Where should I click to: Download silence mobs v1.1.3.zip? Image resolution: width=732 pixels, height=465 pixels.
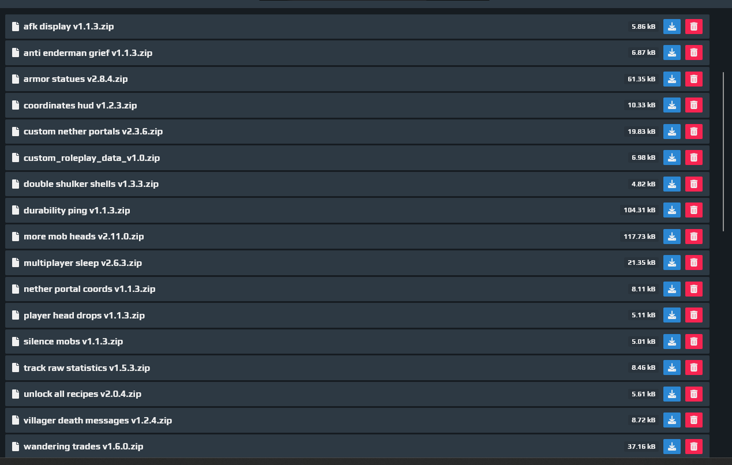(x=671, y=342)
